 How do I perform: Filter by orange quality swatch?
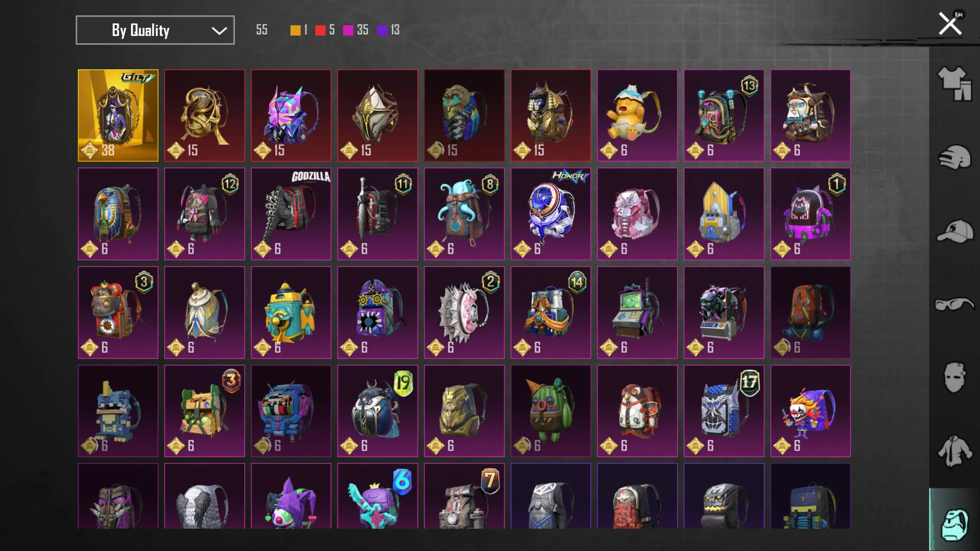coord(295,30)
